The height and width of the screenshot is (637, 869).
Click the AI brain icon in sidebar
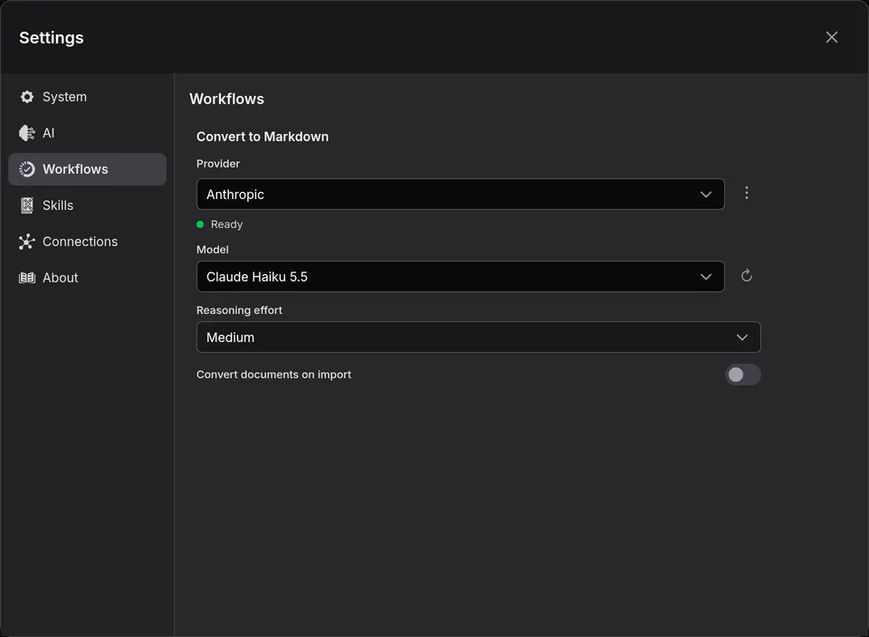26,133
